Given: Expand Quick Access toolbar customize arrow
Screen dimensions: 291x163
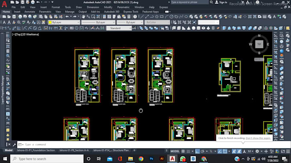Looking at the screenshot, I should click(x=52, y=2).
